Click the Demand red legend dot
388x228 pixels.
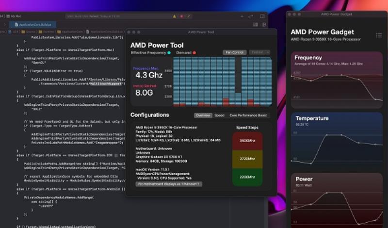pos(194,53)
